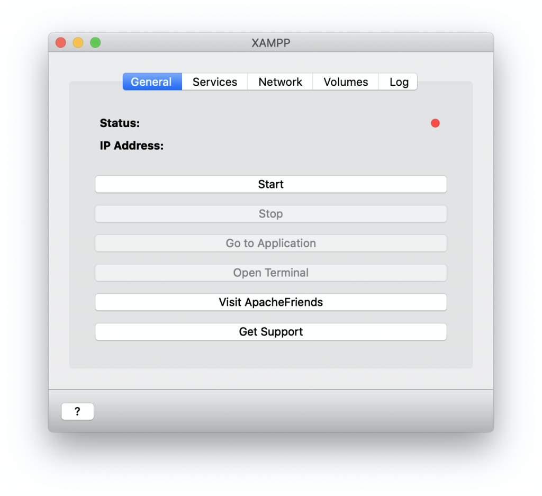Viewport: 542px width, 496px height.
Task: Click the disabled Stop button
Action: pos(271,214)
